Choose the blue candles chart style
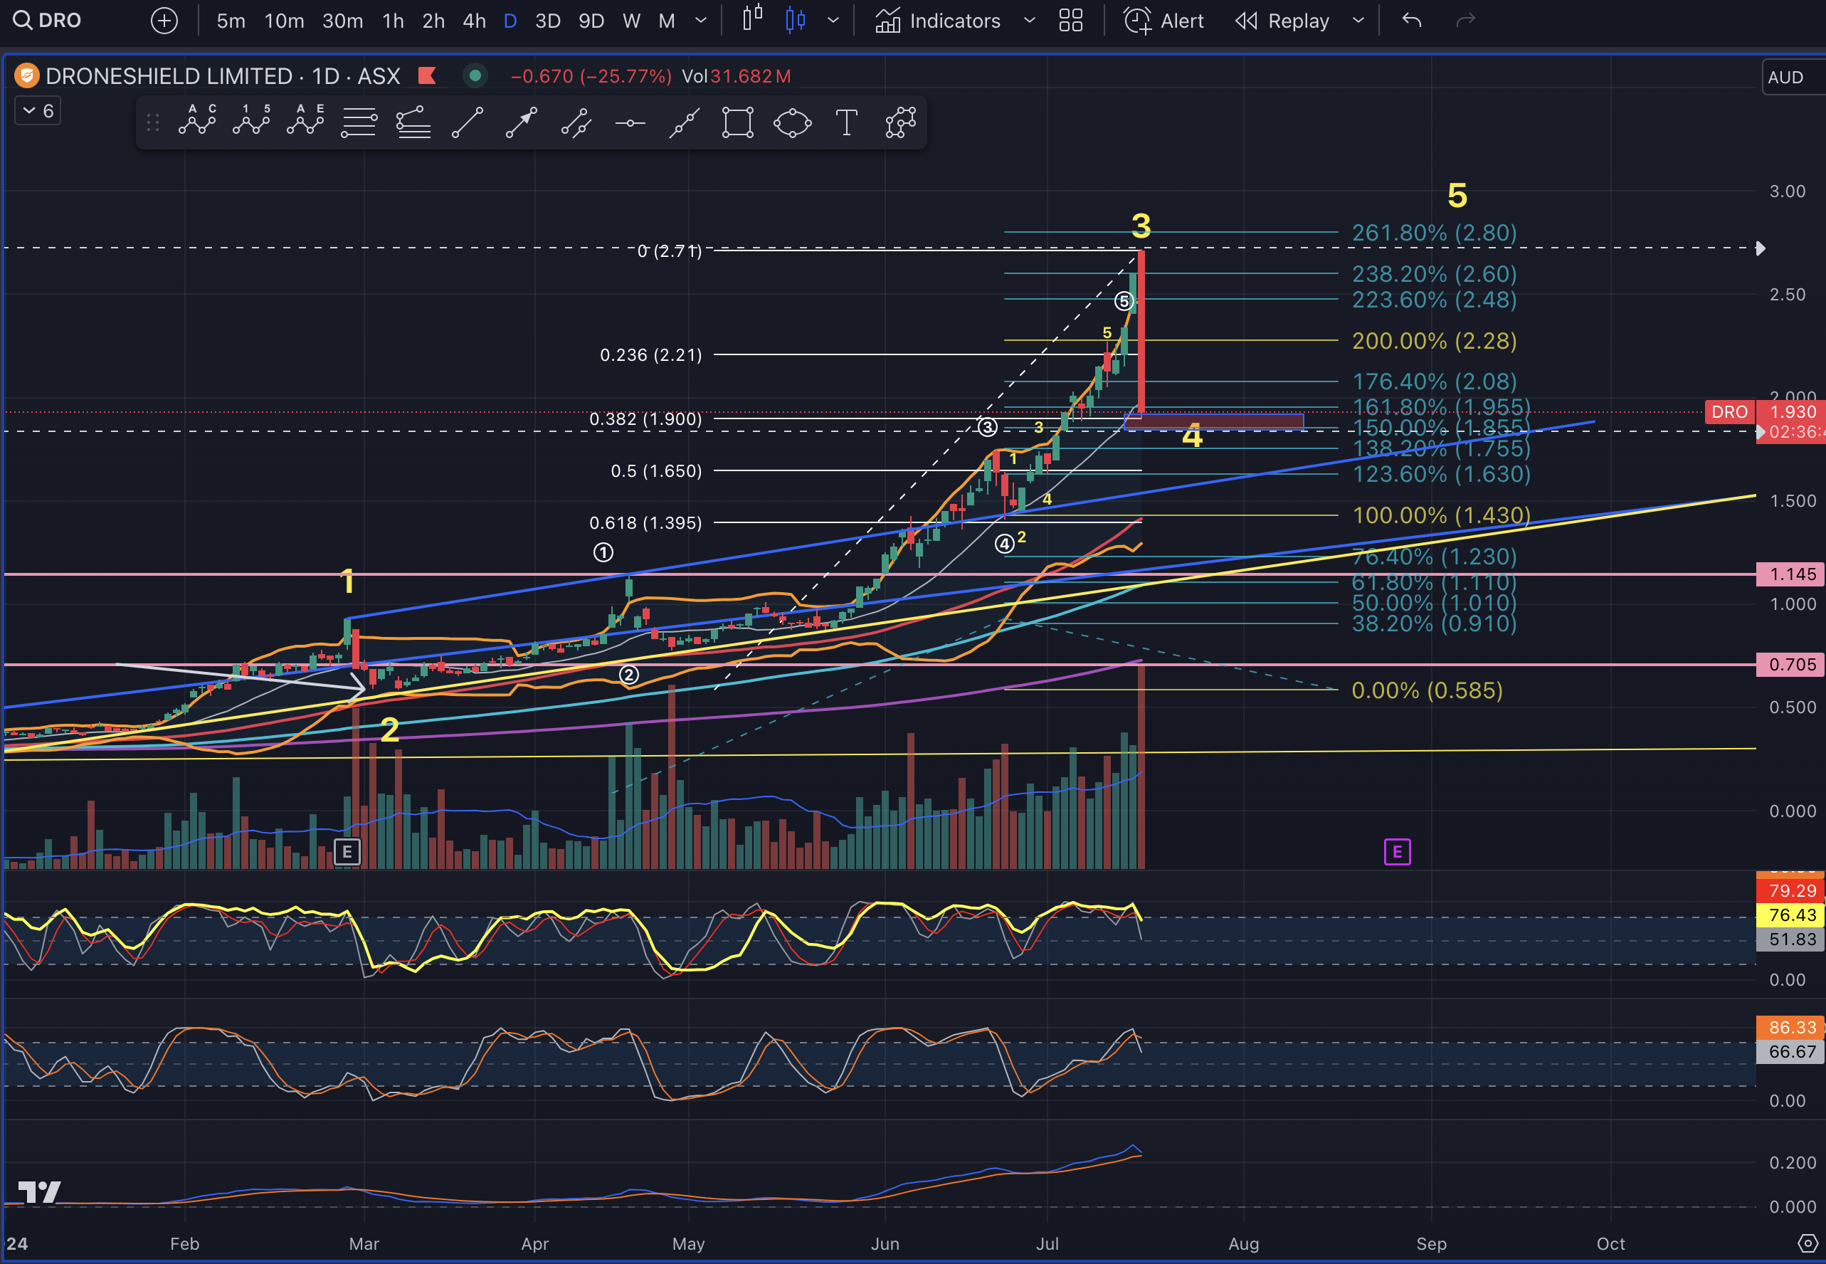Screen dimensions: 1826x1264 coord(796,21)
